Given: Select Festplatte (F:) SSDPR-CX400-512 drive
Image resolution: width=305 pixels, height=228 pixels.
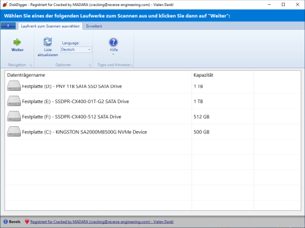Looking at the screenshot, I should coord(71,117).
